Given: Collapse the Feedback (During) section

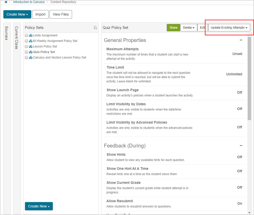Looking at the screenshot, I should 241,146.
